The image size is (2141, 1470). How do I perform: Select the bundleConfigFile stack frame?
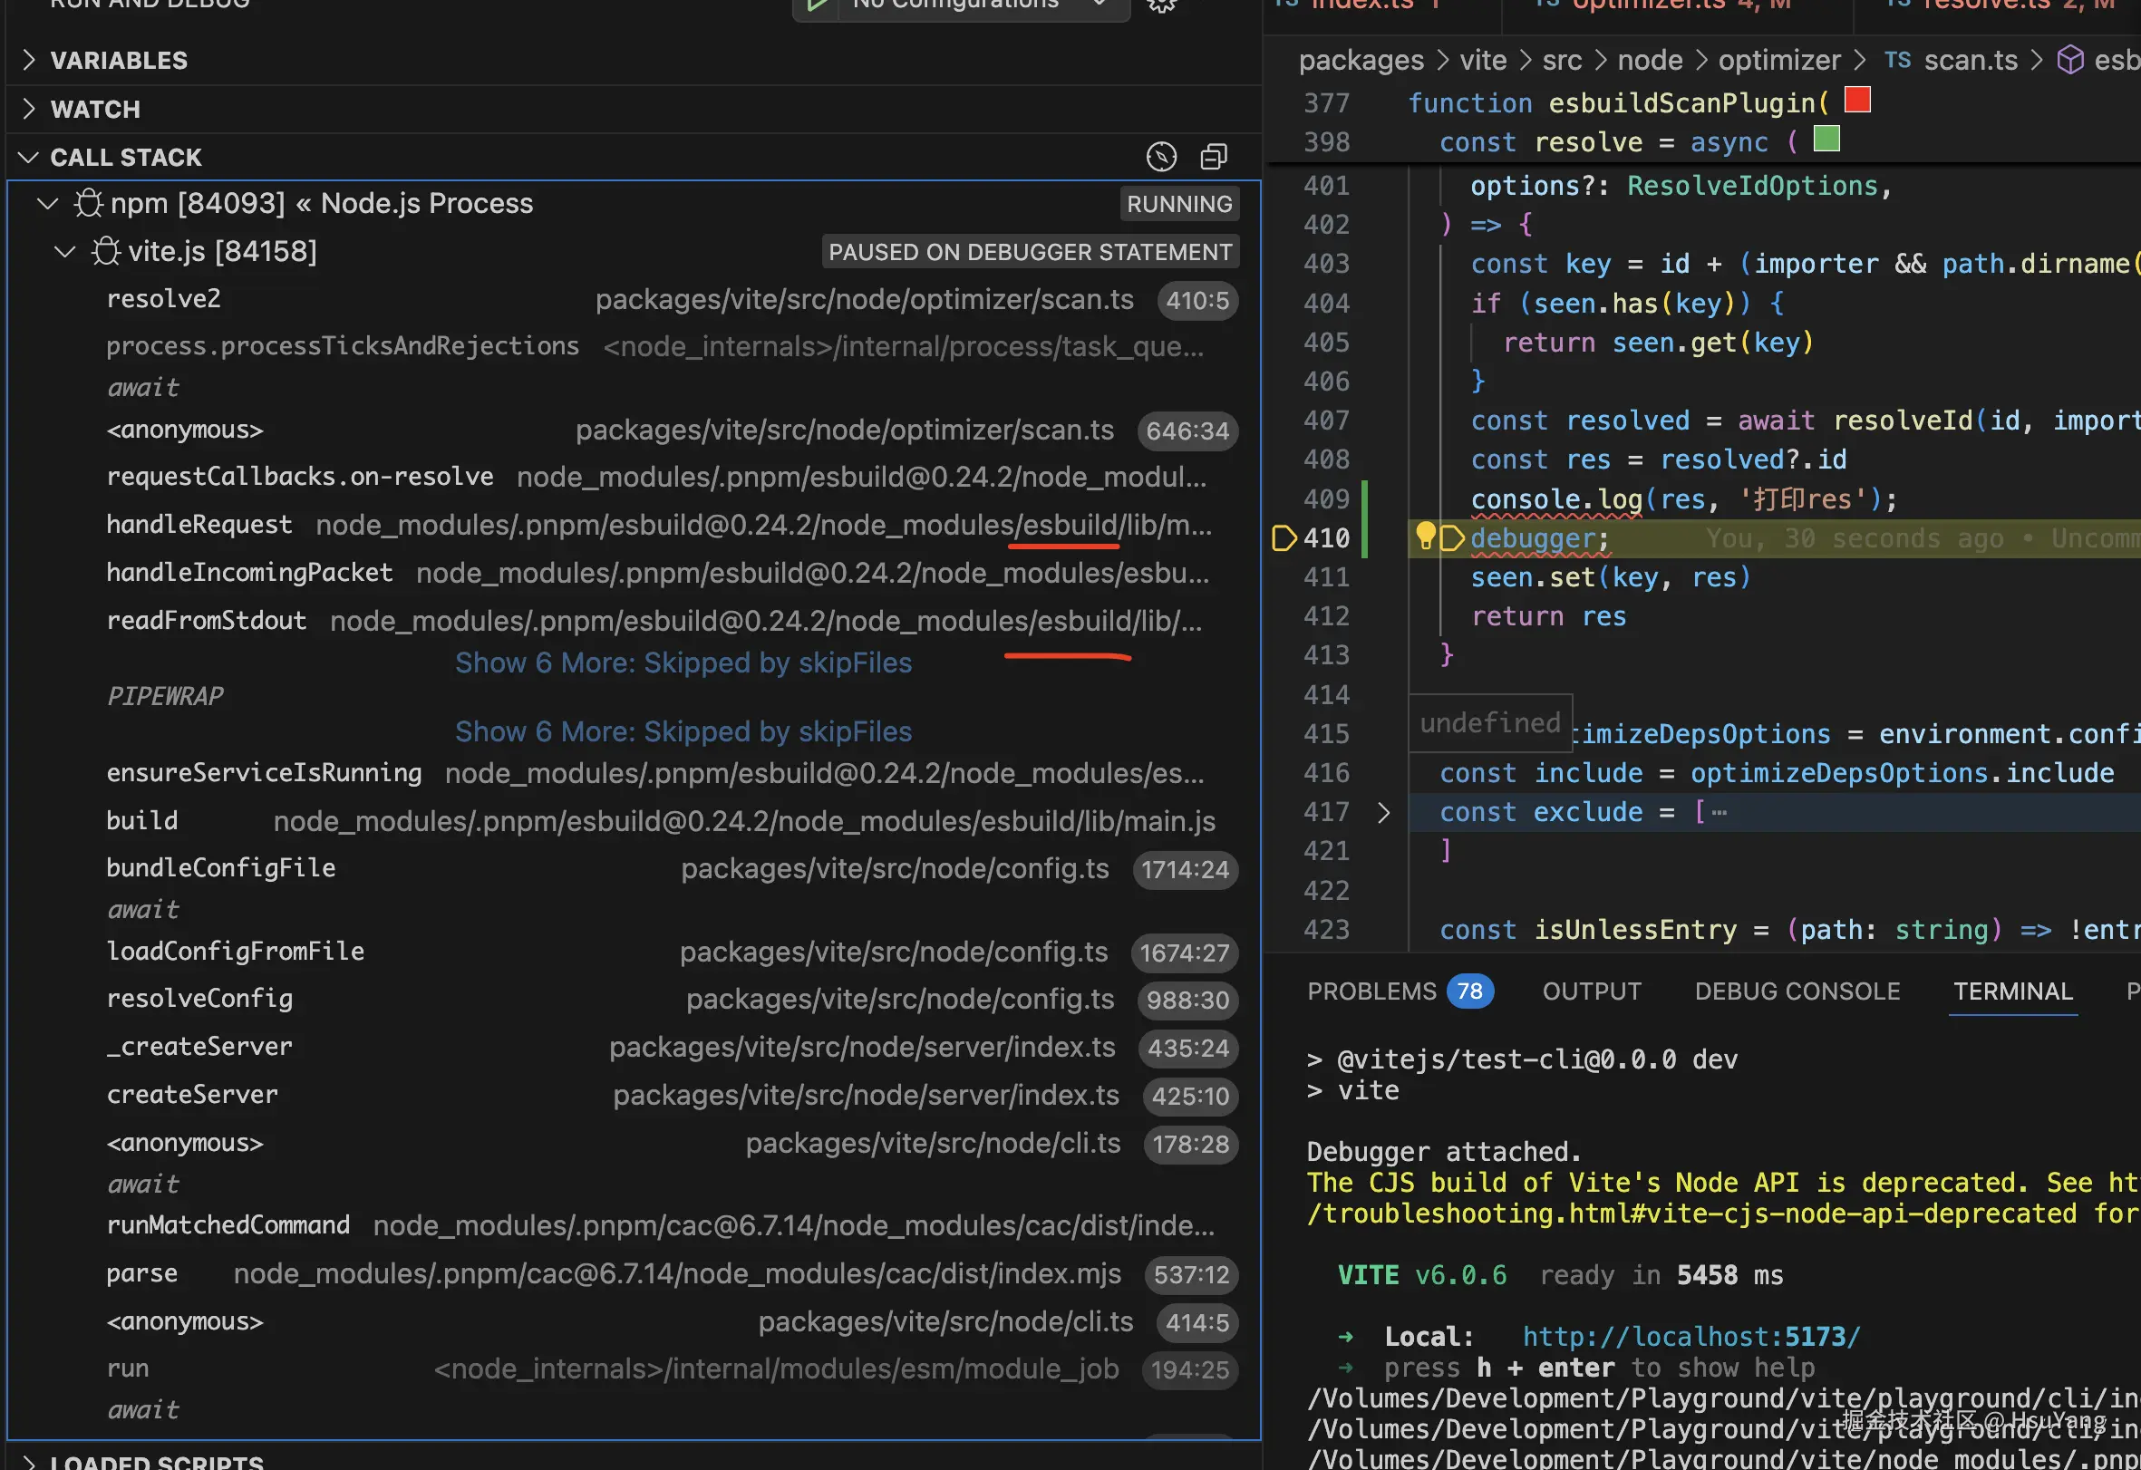pos(221,867)
